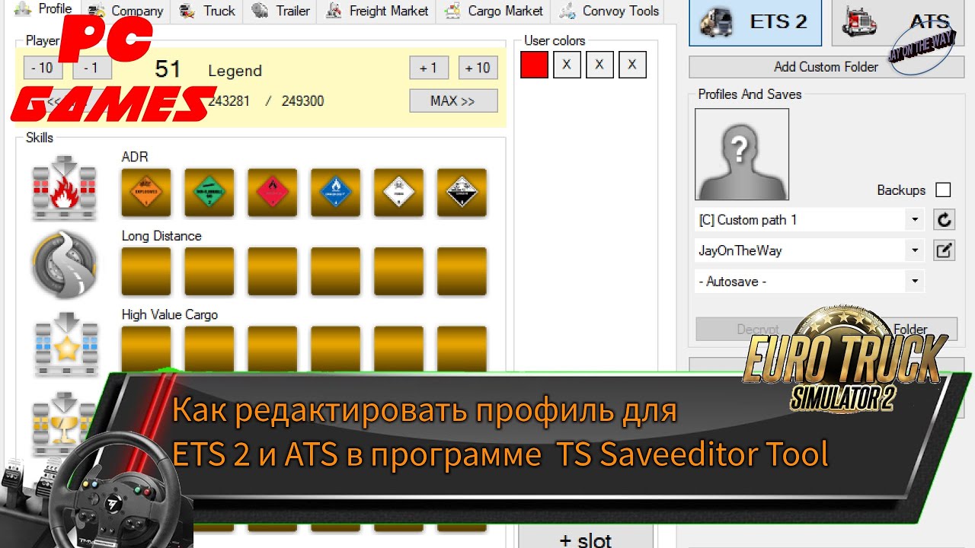
Task: Click the High Value Cargo star icon
Action: tap(65, 344)
